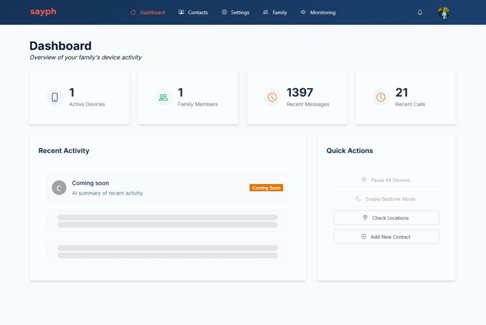
Task: Click the Recent Calls clock icon
Action: click(x=381, y=97)
